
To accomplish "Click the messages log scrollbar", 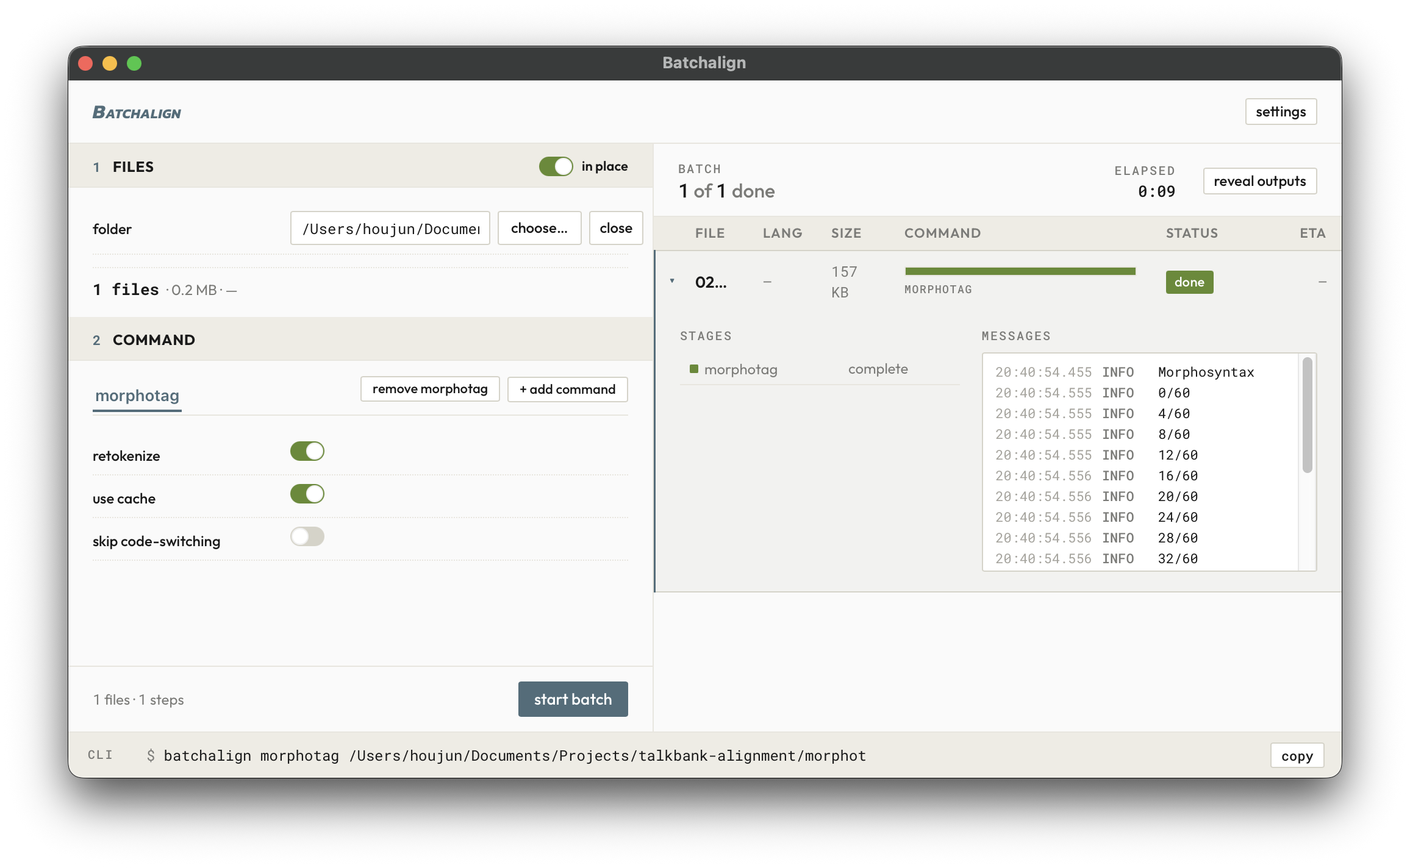I will [x=1307, y=414].
